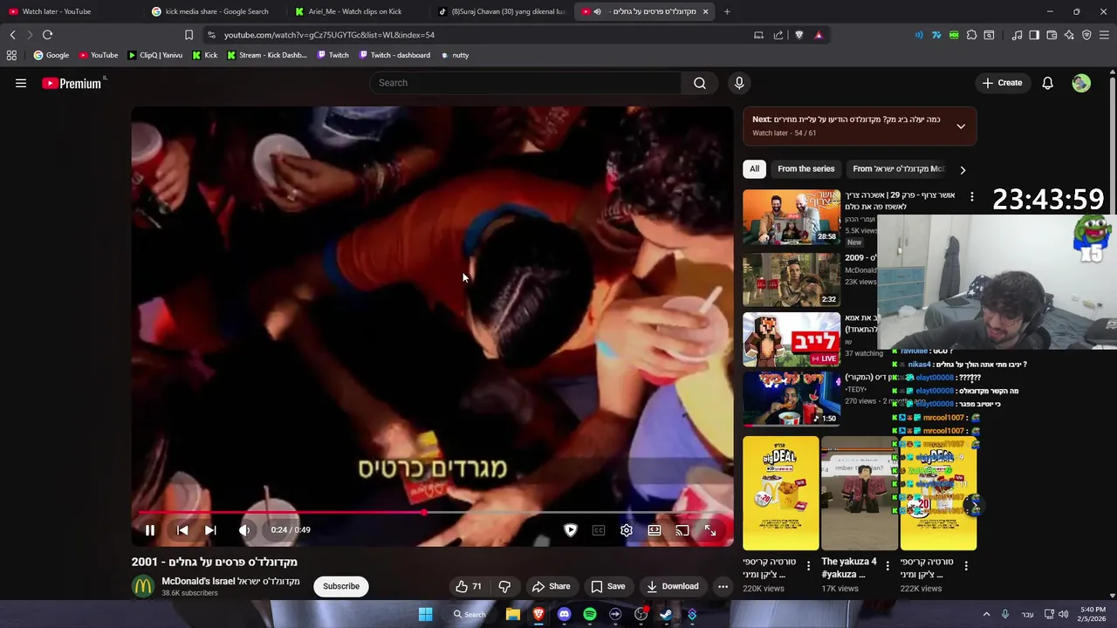Viewport: 1117px width, 628px height.
Task: Share the video
Action: pos(551,586)
